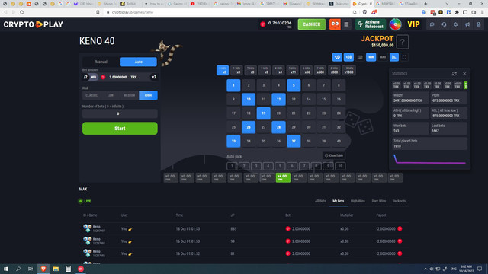Screen dimensions: 488x274
Task: Select MEDIUM risk level
Action: tap(129, 95)
